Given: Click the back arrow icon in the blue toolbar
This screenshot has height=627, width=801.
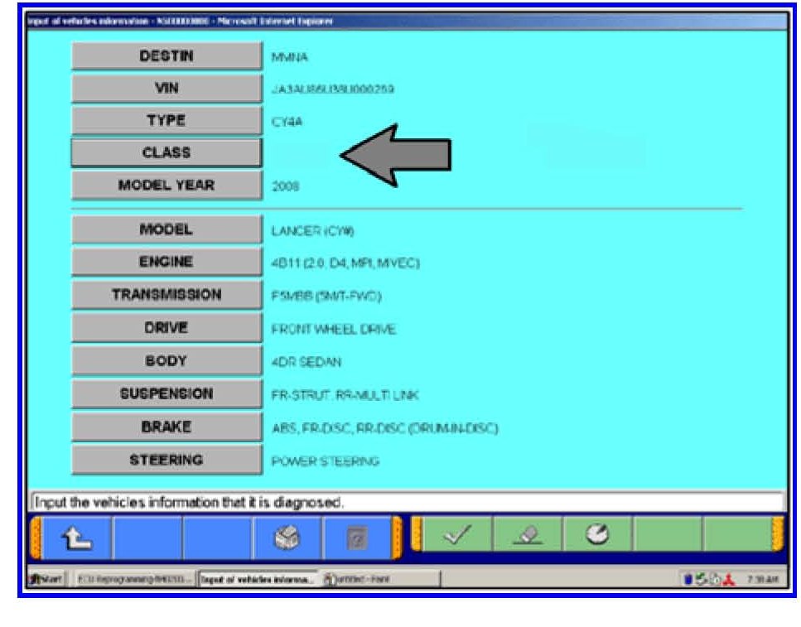Looking at the screenshot, I should tap(76, 537).
